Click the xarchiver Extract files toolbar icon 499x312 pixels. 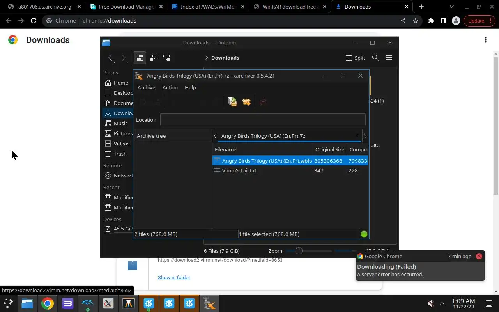(246, 102)
